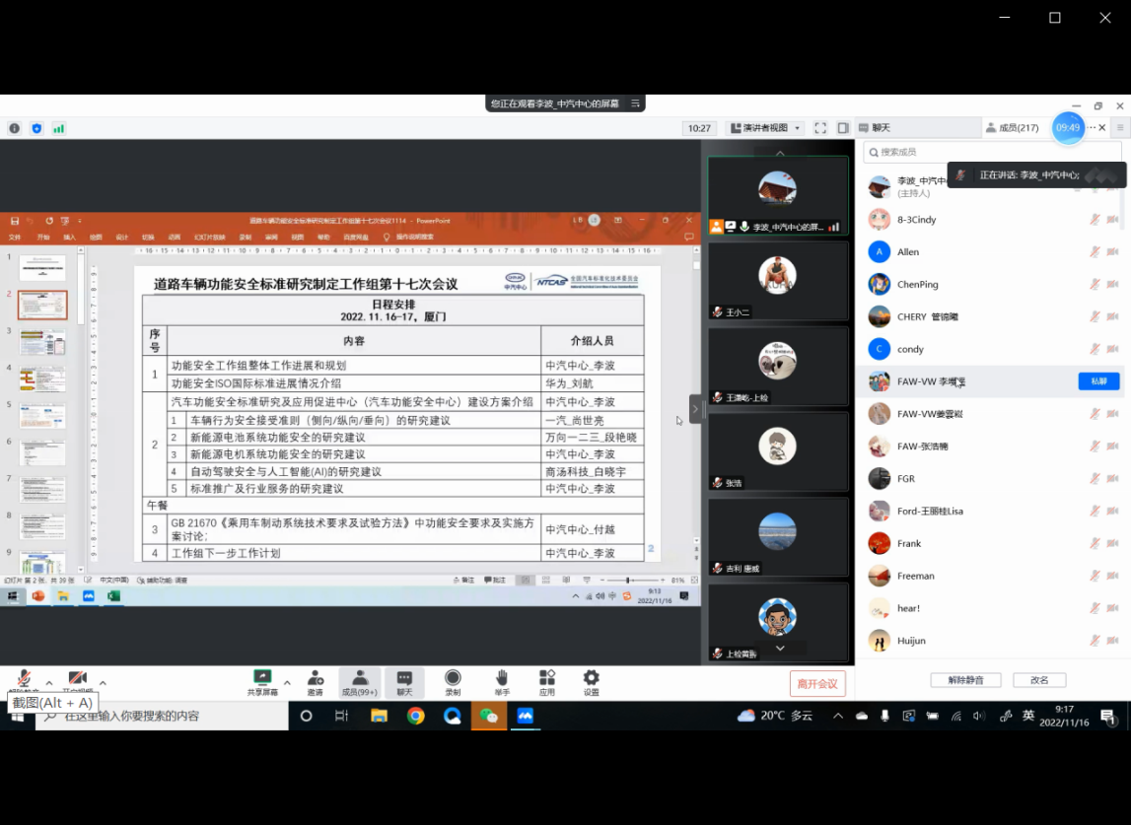The height and width of the screenshot is (825, 1131).
Task: Mute ChenPing's microphone icon
Action: [1094, 284]
